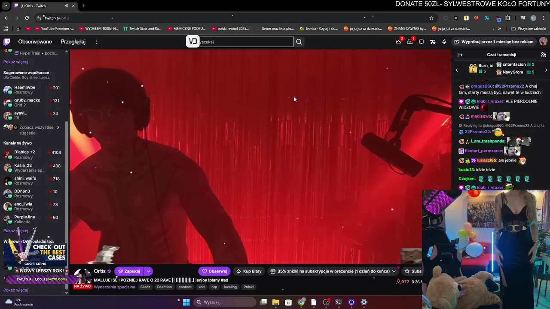The width and height of the screenshot is (550, 309).
Task: Open Chrome extensions puzzle icon
Action: point(508,18)
